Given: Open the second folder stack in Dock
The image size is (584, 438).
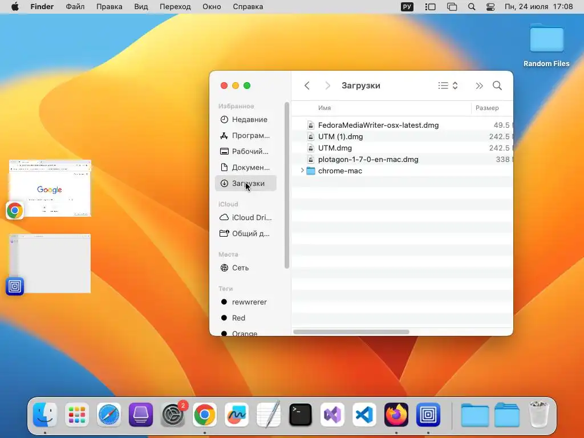Looking at the screenshot, I should 507,415.
